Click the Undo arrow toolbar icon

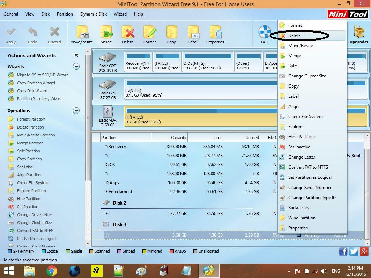pyautogui.click(x=32, y=32)
